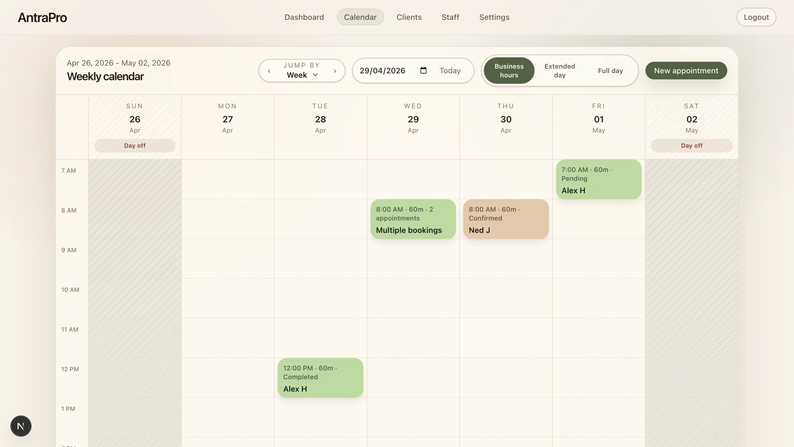Open the Jump By Week dropdown
This screenshot has width=794, height=447.
(x=302, y=75)
